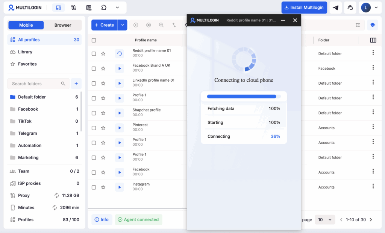The width and height of the screenshot is (385, 233).
Task: Open the Facebook folder in sidebar
Action: point(44,109)
